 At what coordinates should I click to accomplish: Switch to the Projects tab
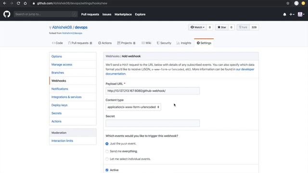[x=126, y=43]
